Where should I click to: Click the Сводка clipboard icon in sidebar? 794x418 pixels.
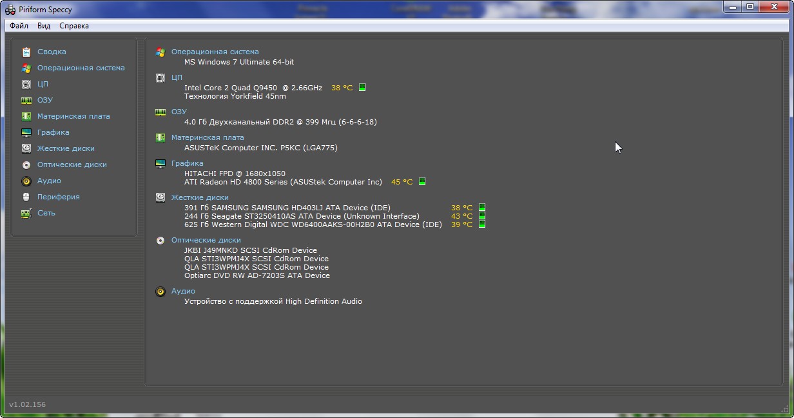click(x=26, y=52)
